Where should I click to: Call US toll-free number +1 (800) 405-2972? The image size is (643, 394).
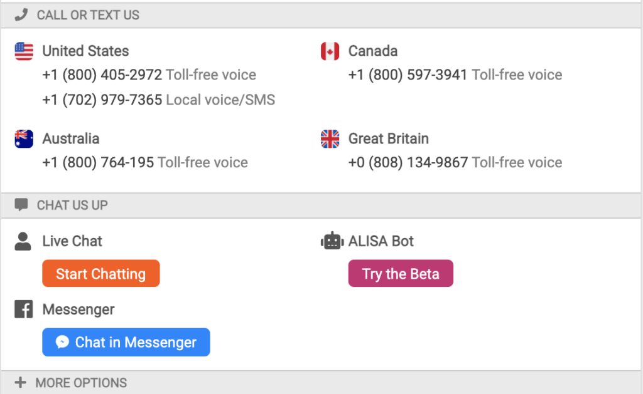point(102,75)
